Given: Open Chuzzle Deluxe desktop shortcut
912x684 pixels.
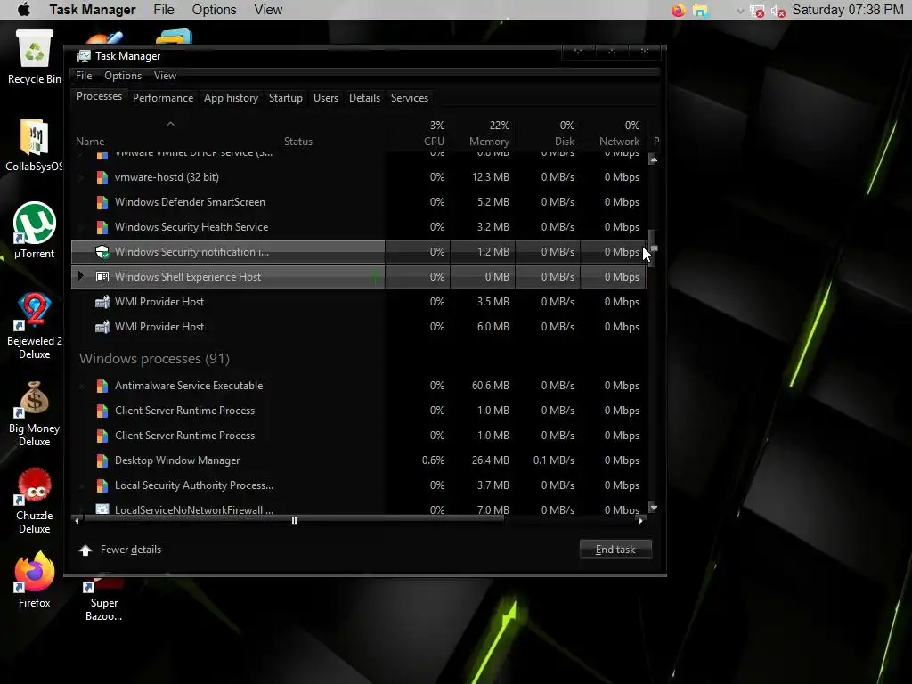Looking at the screenshot, I should coord(35,501).
